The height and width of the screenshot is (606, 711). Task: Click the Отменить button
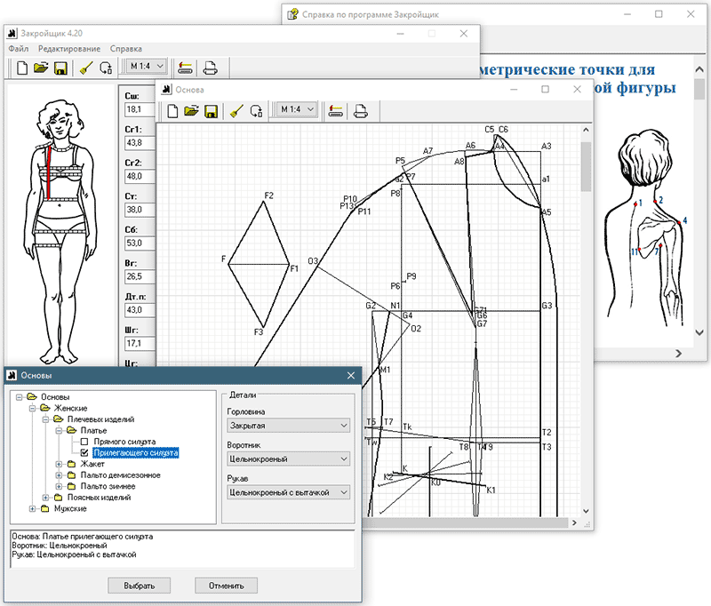point(226,586)
